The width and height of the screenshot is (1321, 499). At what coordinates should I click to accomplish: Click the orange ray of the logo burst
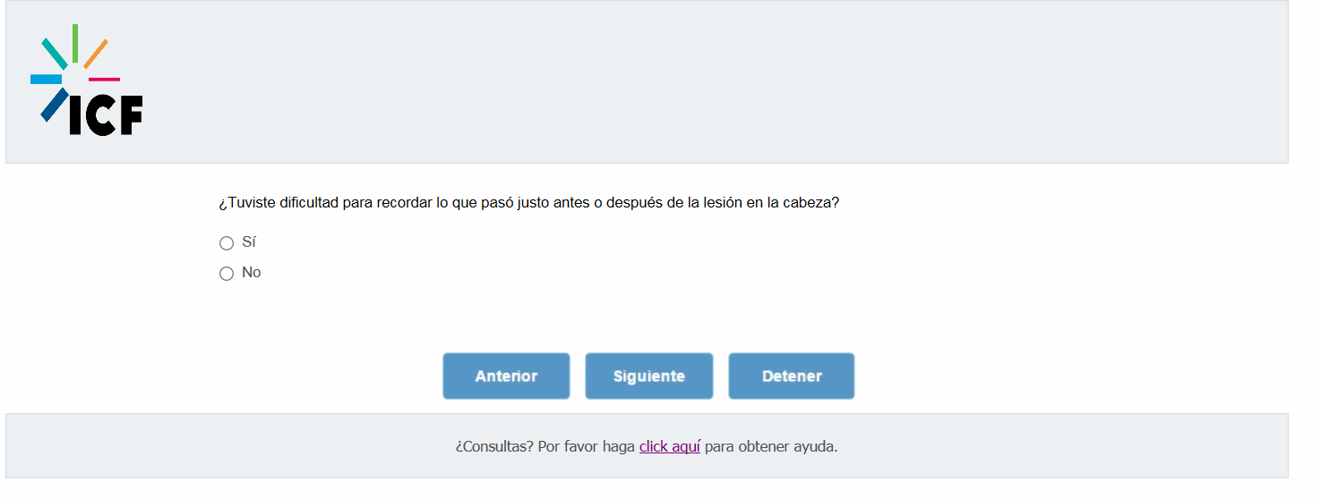click(x=96, y=54)
